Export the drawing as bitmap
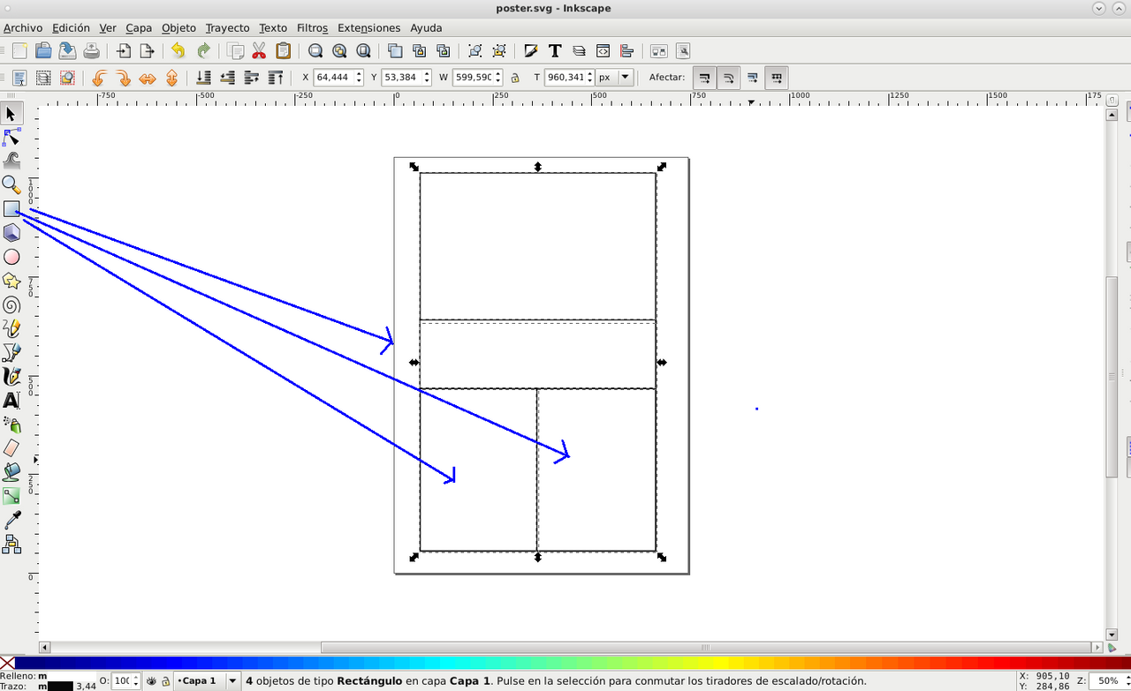Image resolution: width=1131 pixels, height=691 pixels. click(x=147, y=50)
